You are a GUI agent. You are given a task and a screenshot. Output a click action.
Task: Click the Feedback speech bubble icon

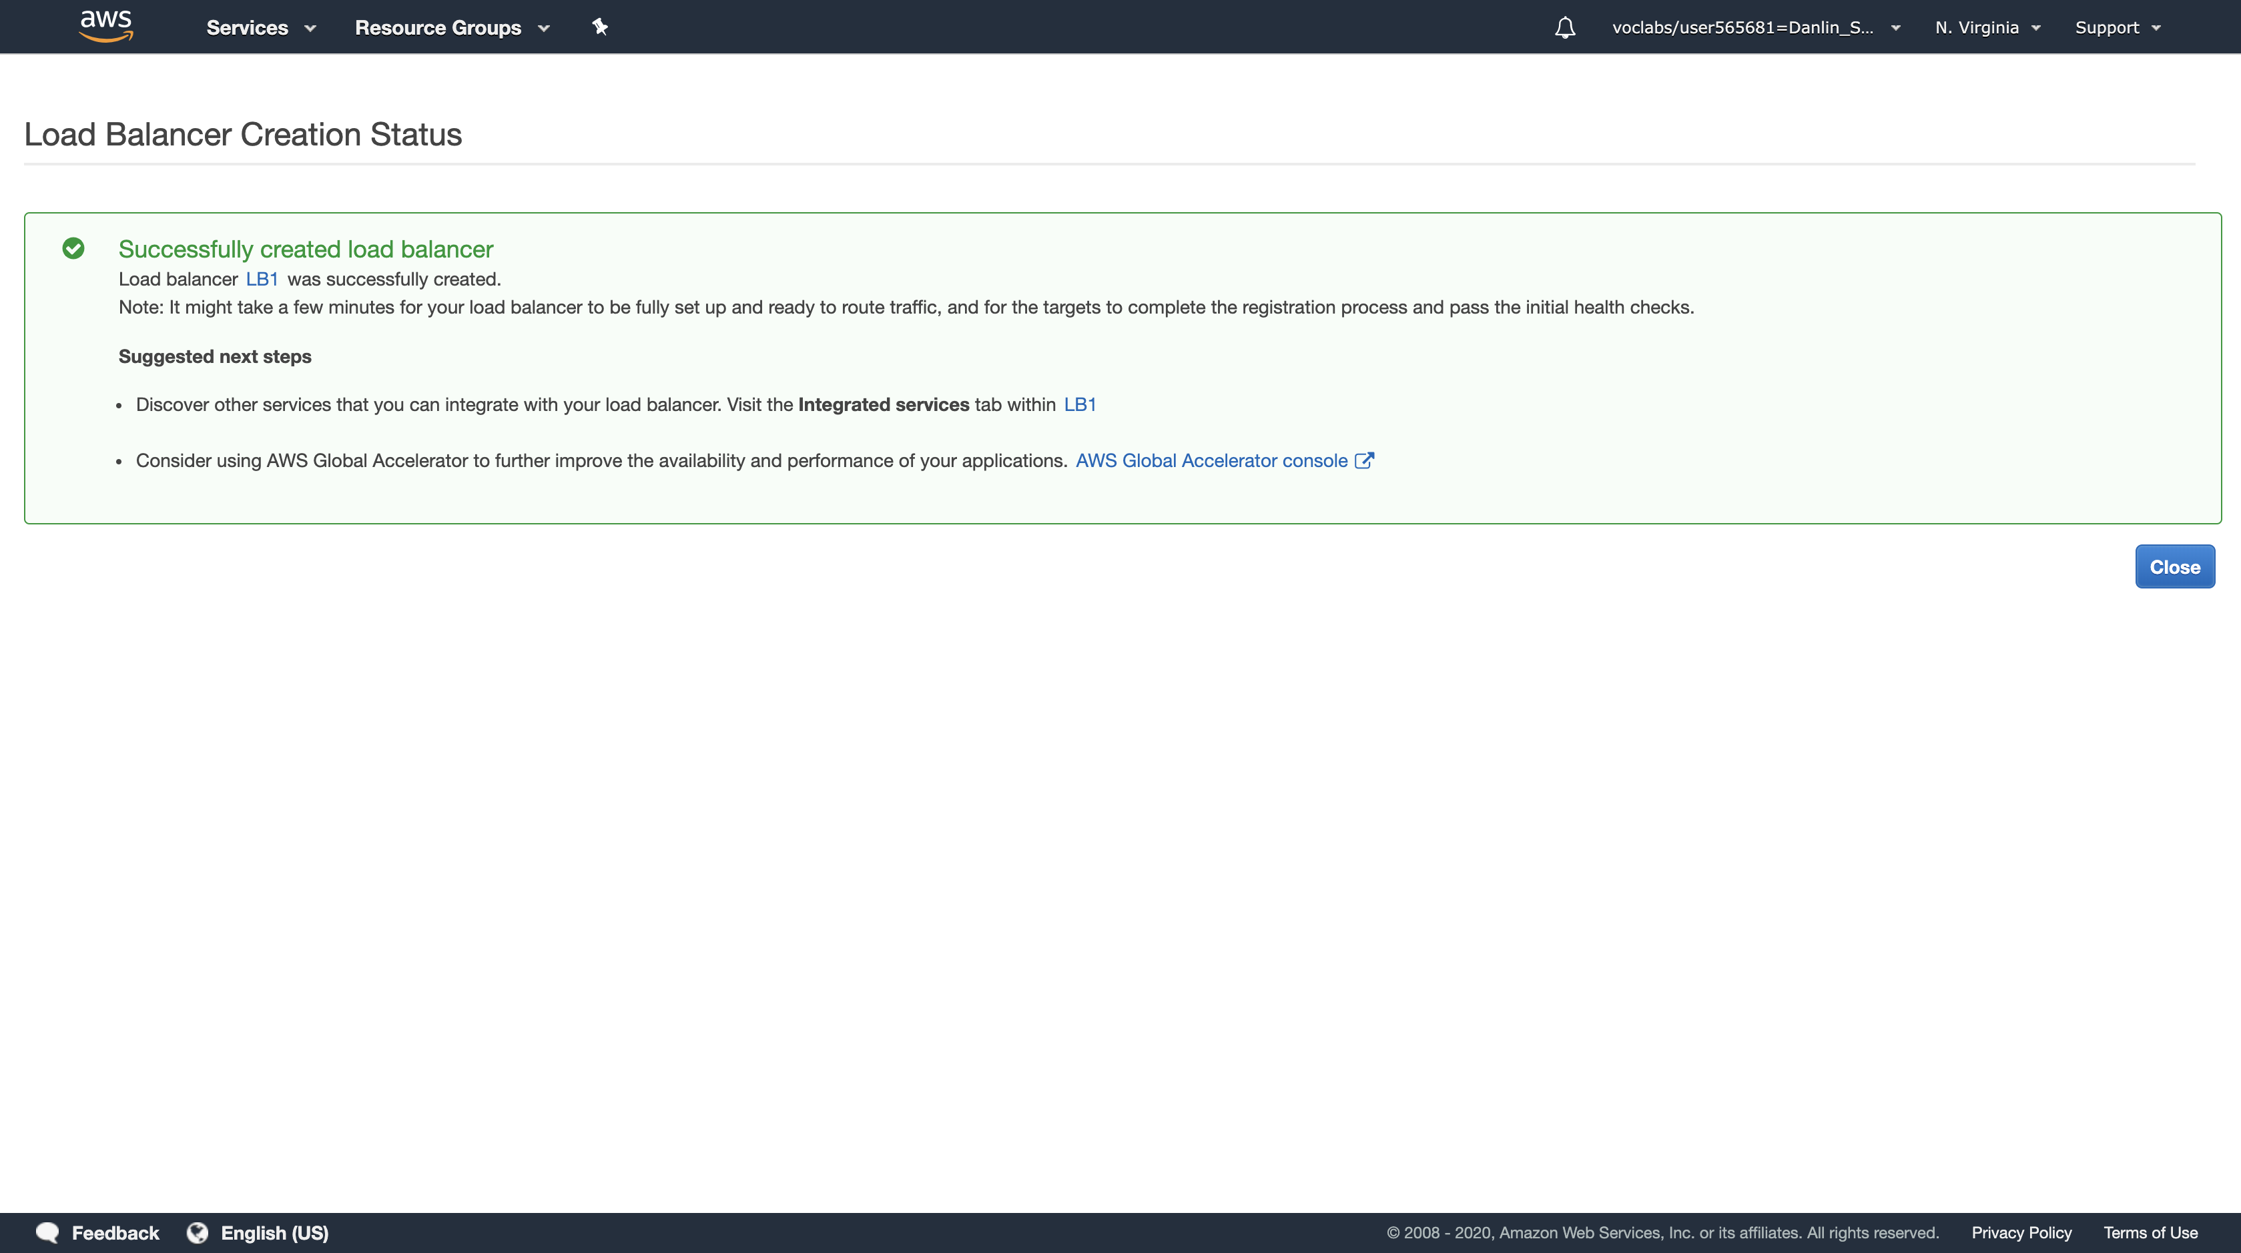[48, 1232]
